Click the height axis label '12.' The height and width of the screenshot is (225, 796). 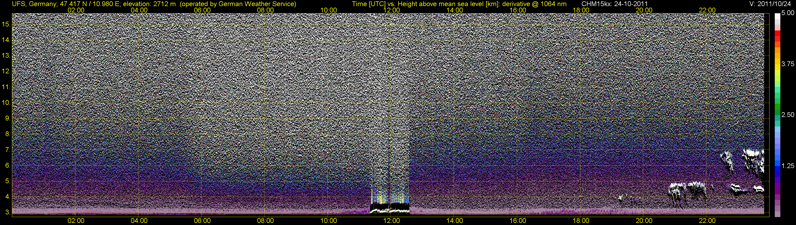(x=6, y=71)
